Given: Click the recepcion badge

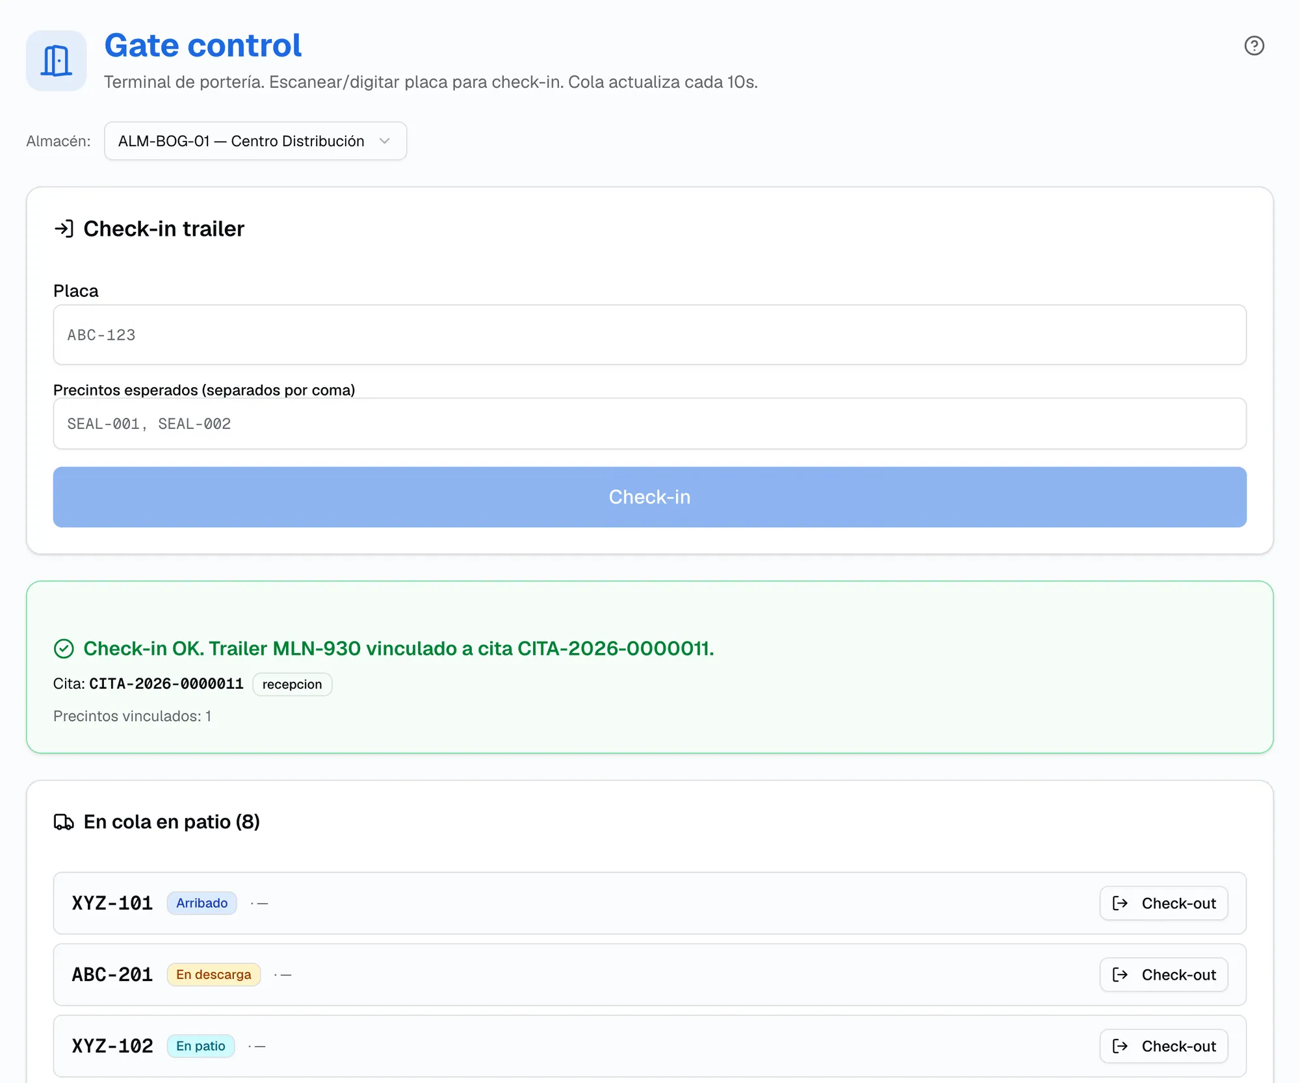Looking at the screenshot, I should click(x=292, y=684).
